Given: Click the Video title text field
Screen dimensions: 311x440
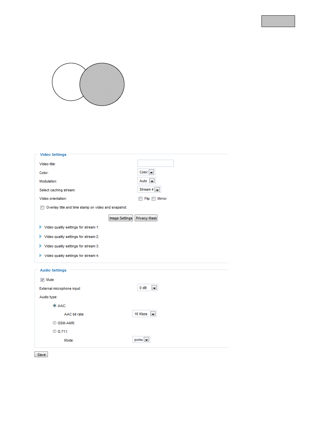Looking at the screenshot, I should 155,163.
